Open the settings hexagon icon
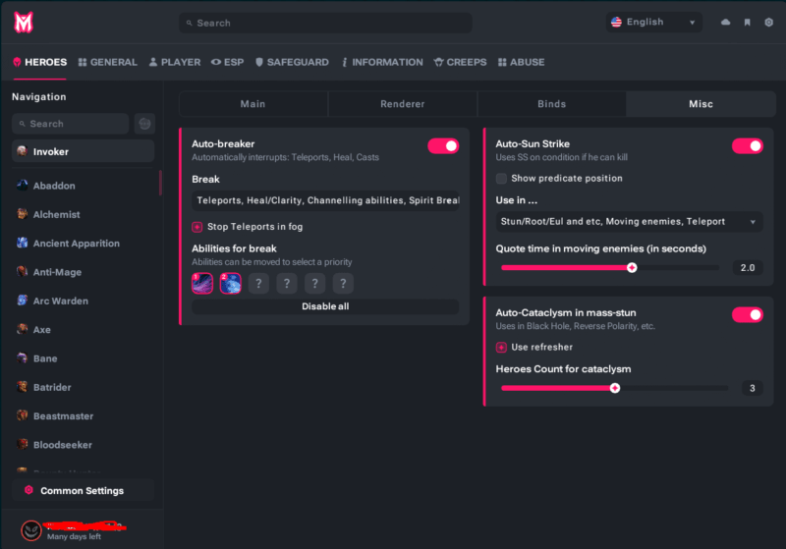Image resolution: width=786 pixels, height=549 pixels. [x=768, y=22]
